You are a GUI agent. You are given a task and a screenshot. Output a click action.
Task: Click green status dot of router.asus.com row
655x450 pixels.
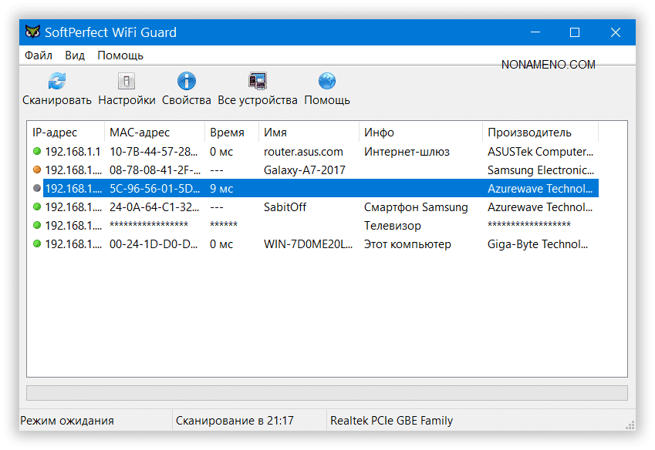pos(36,152)
